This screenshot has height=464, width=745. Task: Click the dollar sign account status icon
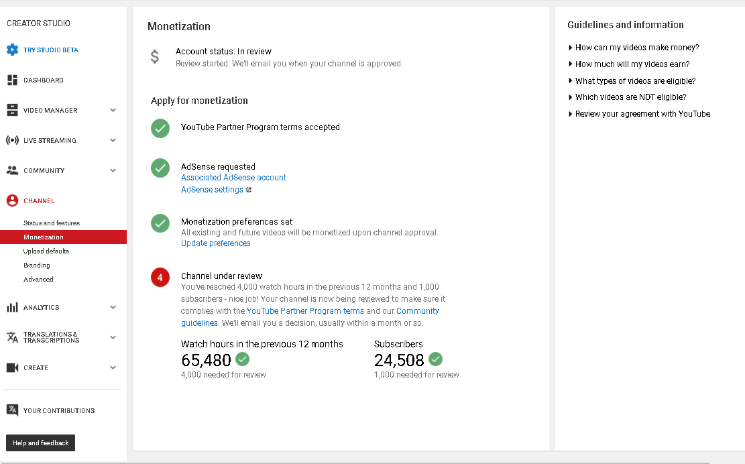155,57
